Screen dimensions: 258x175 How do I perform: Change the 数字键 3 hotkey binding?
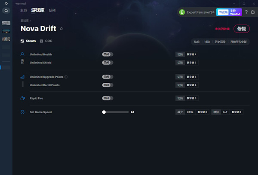pyautogui.click(x=191, y=77)
